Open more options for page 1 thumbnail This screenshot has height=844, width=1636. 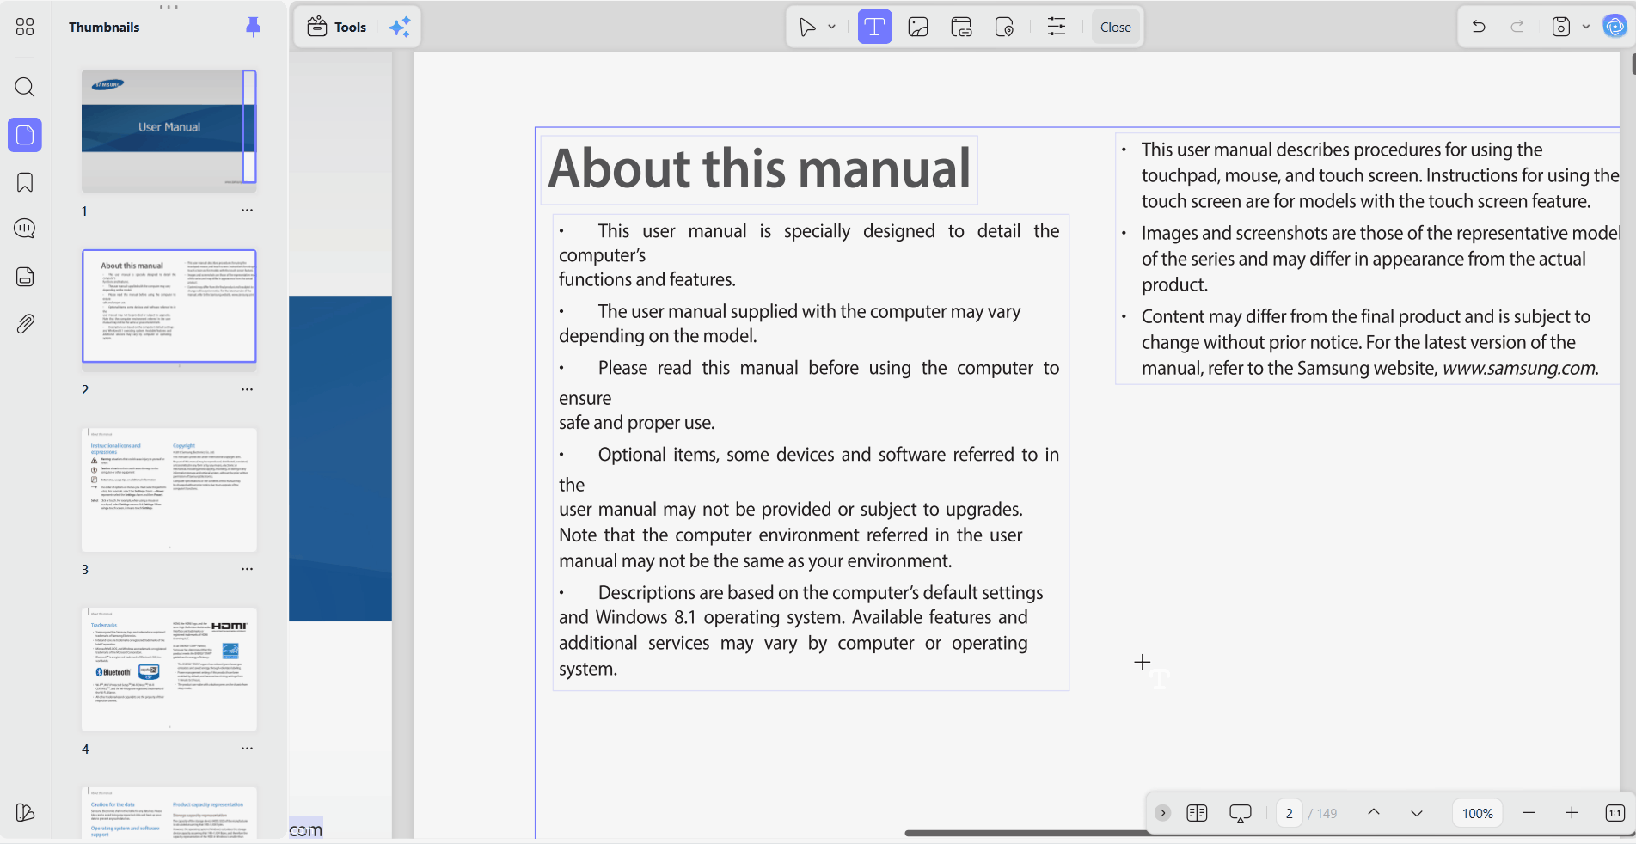247,211
